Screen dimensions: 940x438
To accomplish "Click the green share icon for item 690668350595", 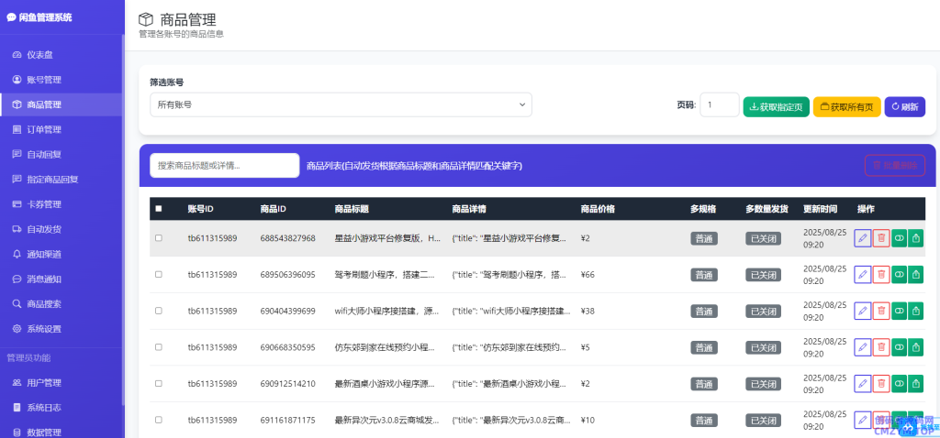I will click(x=916, y=347).
